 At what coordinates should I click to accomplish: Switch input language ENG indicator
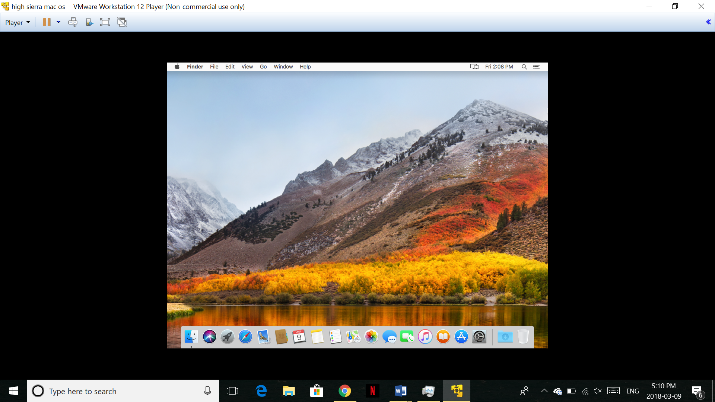point(633,391)
